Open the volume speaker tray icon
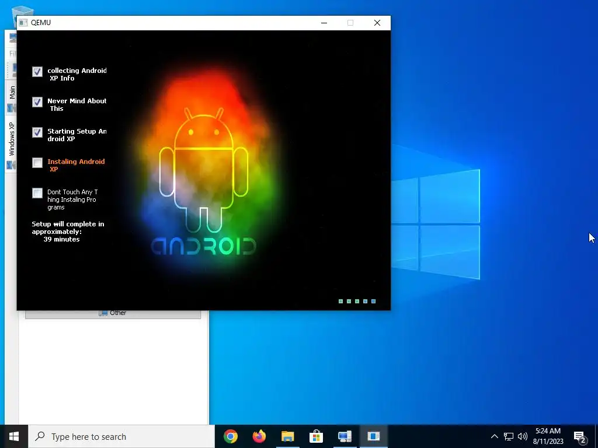 (x=523, y=436)
